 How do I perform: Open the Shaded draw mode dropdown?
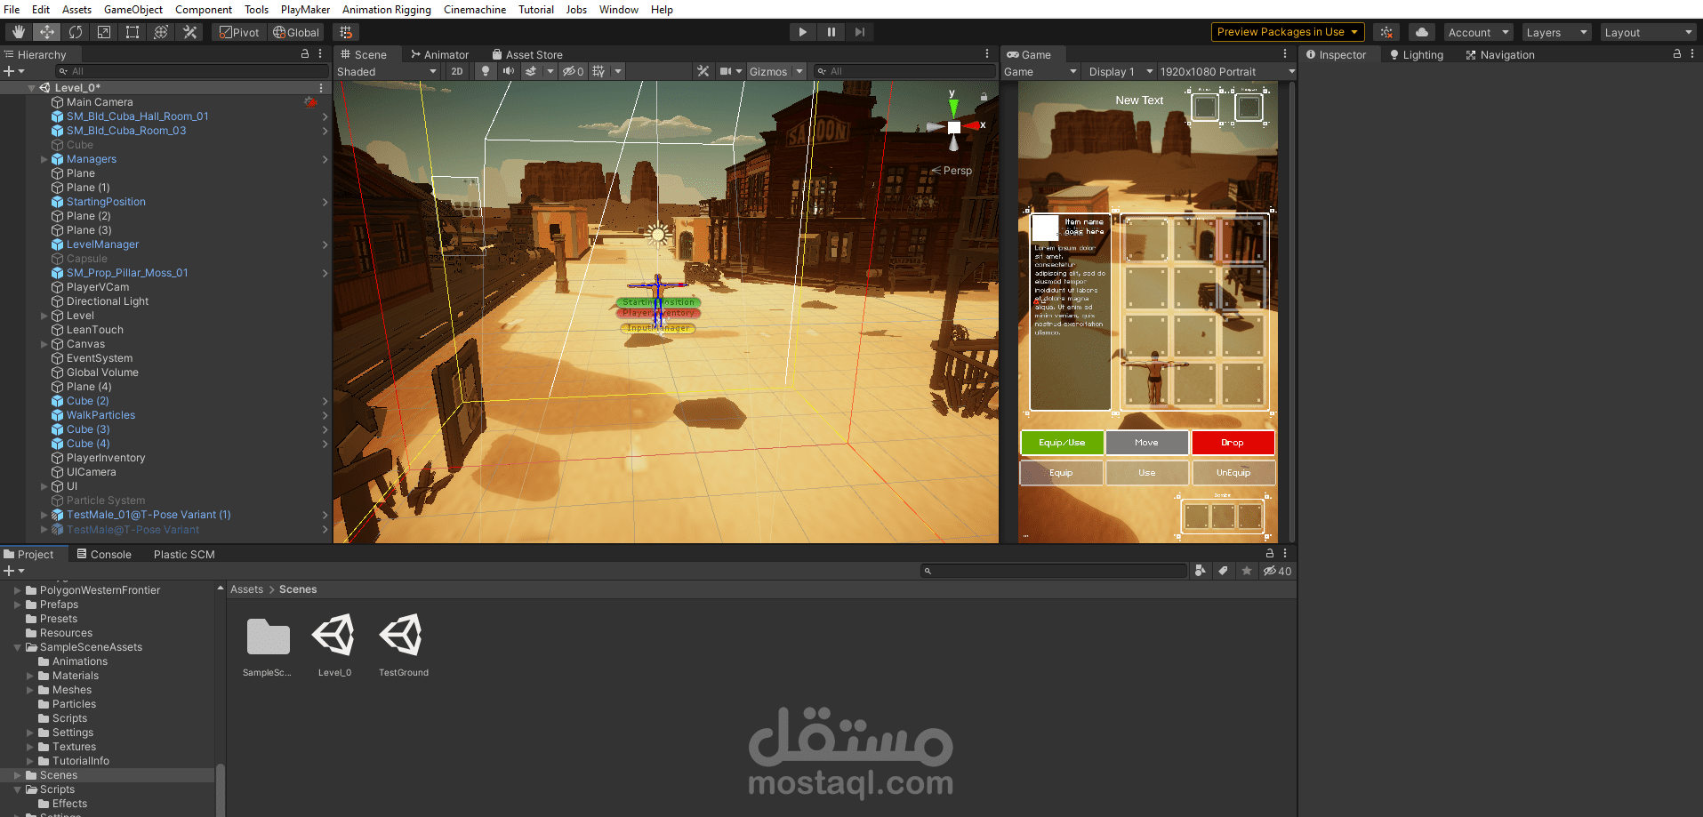click(386, 71)
